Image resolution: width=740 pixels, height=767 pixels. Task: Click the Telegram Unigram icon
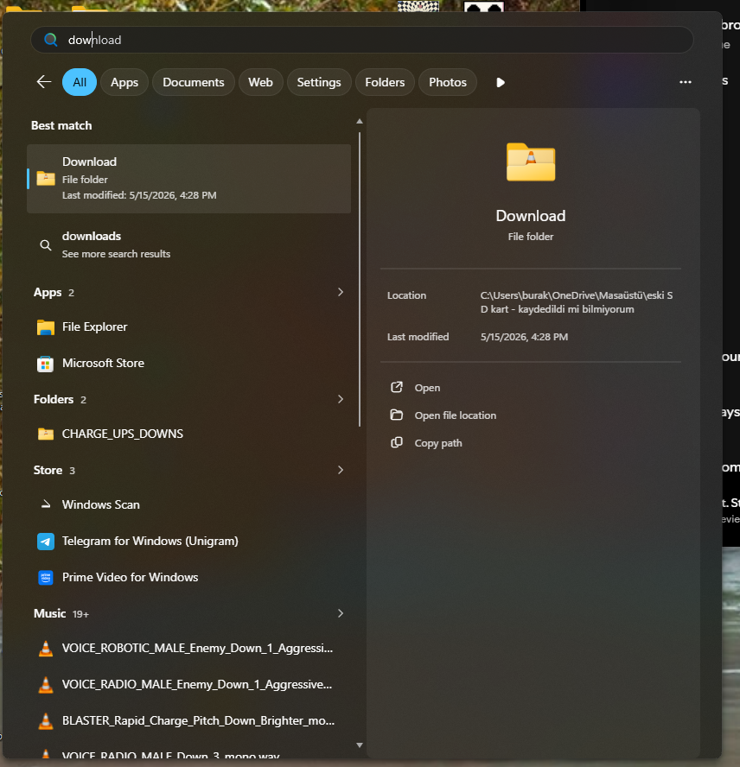(x=46, y=541)
